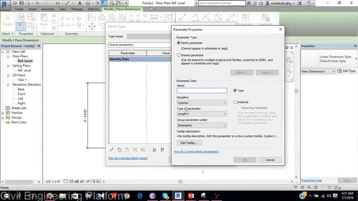Click the Move parameter up icon

135,150
